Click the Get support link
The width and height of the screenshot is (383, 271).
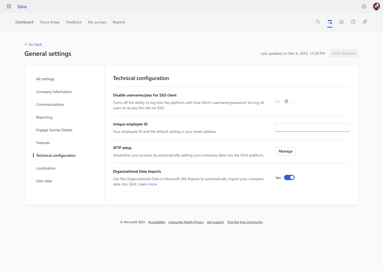[215, 222]
